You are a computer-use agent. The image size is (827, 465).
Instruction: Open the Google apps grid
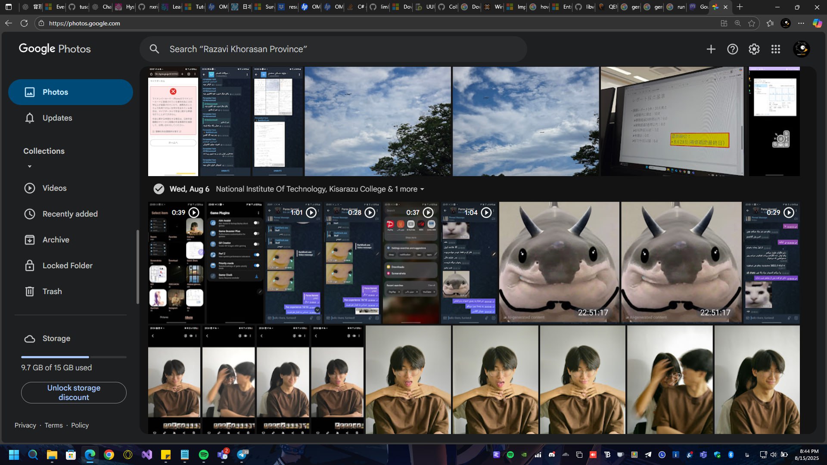pyautogui.click(x=775, y=49)
